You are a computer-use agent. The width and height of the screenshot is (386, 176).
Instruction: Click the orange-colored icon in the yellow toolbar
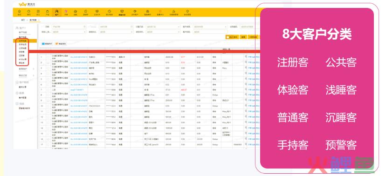[x=160, y=11]
